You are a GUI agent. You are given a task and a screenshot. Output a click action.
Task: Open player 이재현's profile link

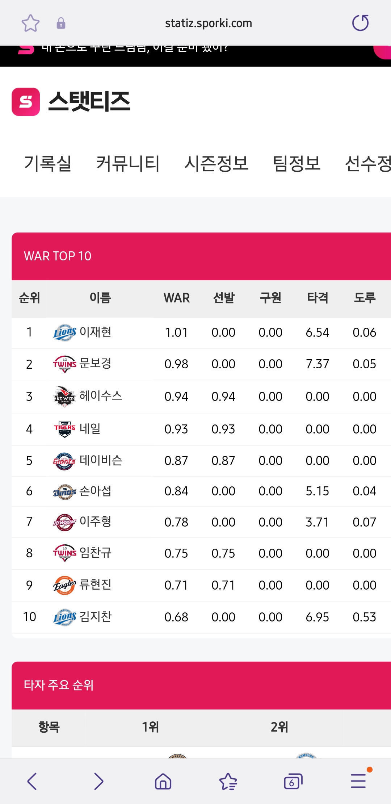[95, 332]
